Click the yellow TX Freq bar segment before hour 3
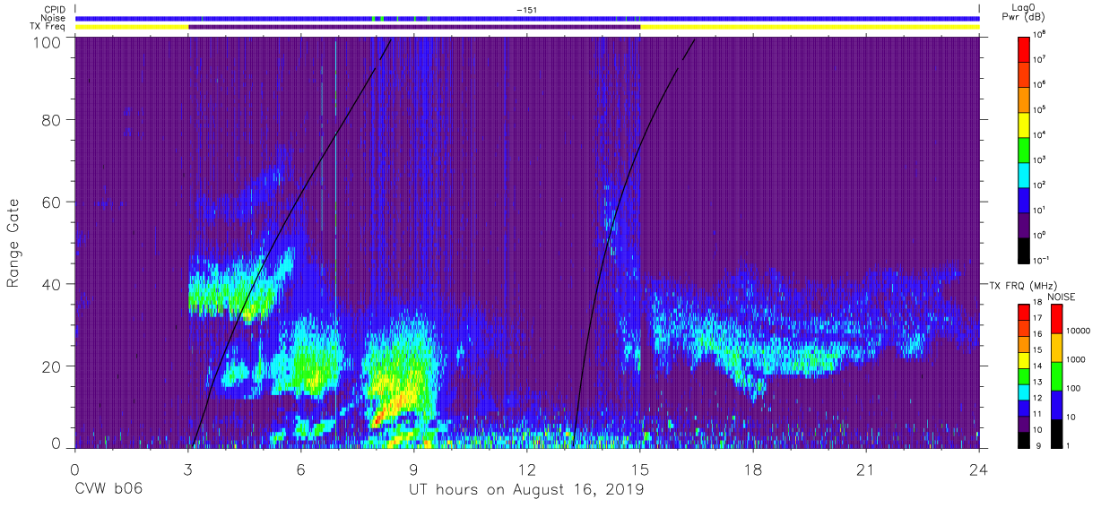Screen dimensions: 1101x508 click(x=132, y=27)
